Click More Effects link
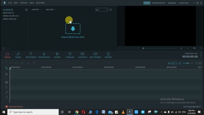Image resolution: width=204 pixels, height=115 pixels. 158,3
